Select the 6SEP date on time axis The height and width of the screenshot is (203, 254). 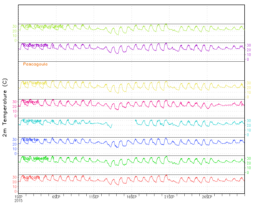click(56, 197)
